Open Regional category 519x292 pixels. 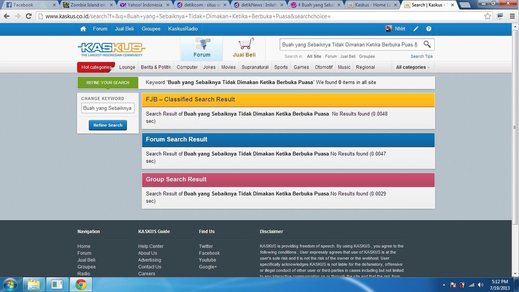365,67
